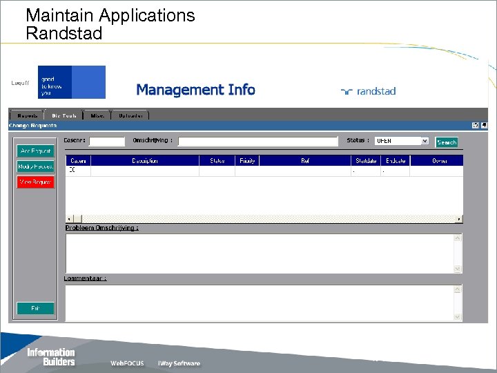The image size is (497, 373).
Task: Click the grid's horizontal scrollbar thumb
Action: (x=78, y=219)
